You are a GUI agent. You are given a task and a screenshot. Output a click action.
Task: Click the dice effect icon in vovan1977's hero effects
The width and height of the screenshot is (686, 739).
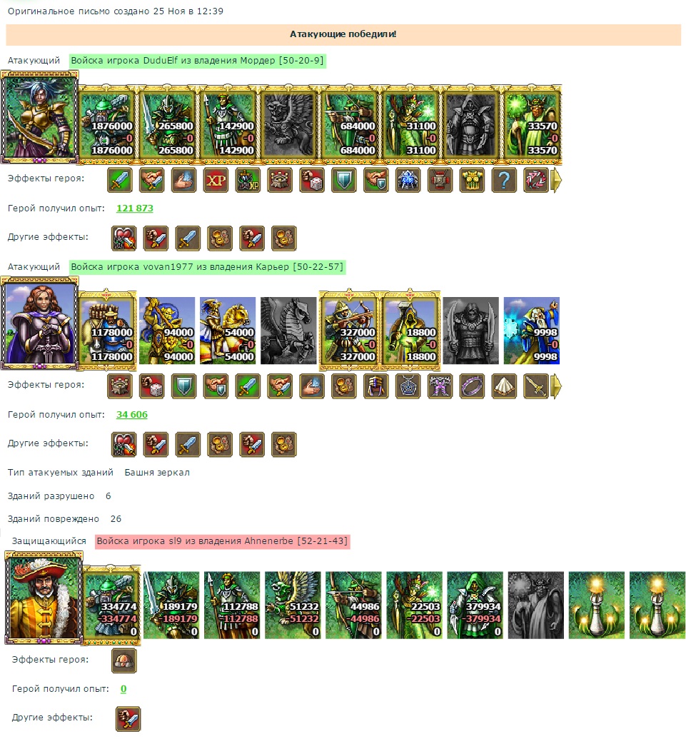tap(152, 386)
